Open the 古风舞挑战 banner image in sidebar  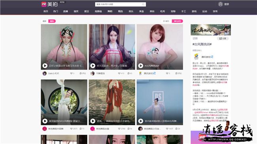[211, 30]
